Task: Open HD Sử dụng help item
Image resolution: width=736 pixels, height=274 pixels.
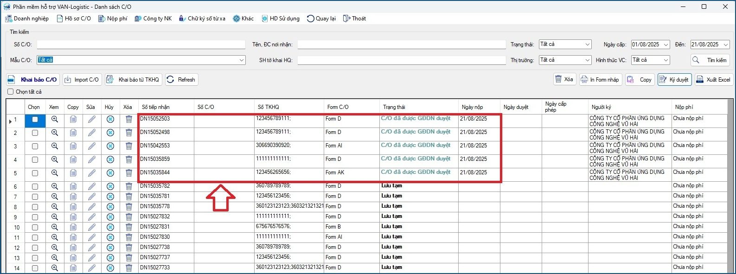Action: tap(281, 19)
